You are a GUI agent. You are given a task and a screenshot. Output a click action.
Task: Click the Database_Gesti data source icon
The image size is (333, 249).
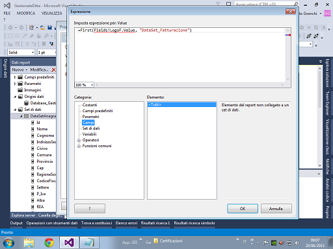point(27,103)
